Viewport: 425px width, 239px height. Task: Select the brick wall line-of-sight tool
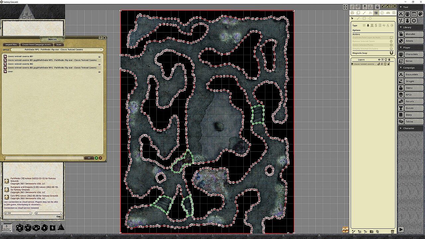tap(376, 13)
